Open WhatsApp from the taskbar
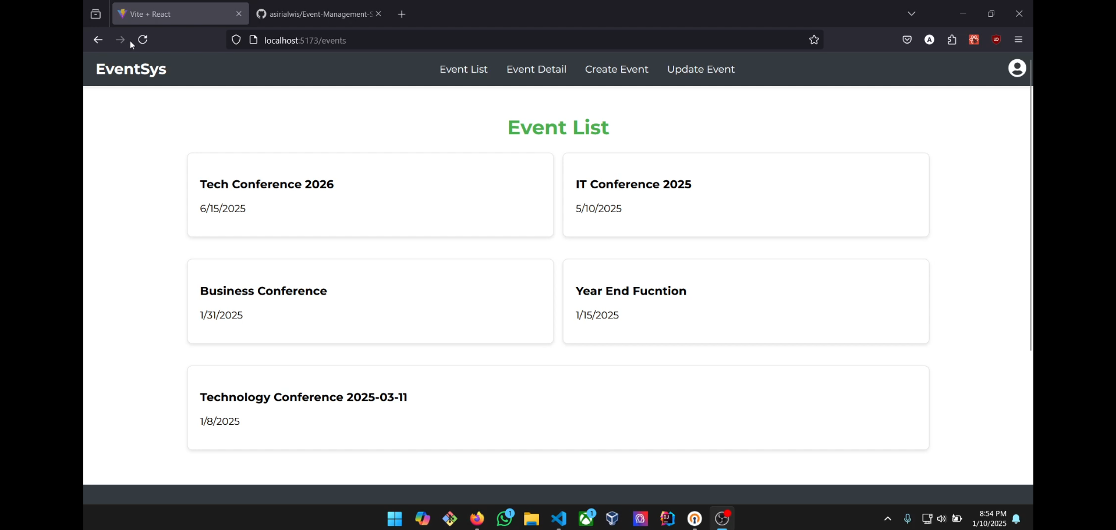 (505, 518)
